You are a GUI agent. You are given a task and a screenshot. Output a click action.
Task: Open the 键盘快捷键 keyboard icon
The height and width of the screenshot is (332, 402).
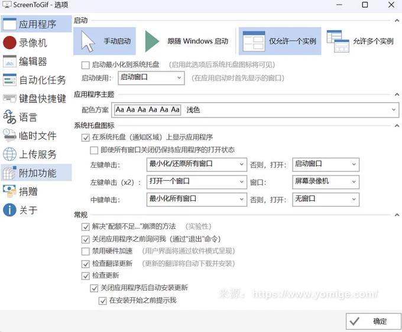pos(9,98)
